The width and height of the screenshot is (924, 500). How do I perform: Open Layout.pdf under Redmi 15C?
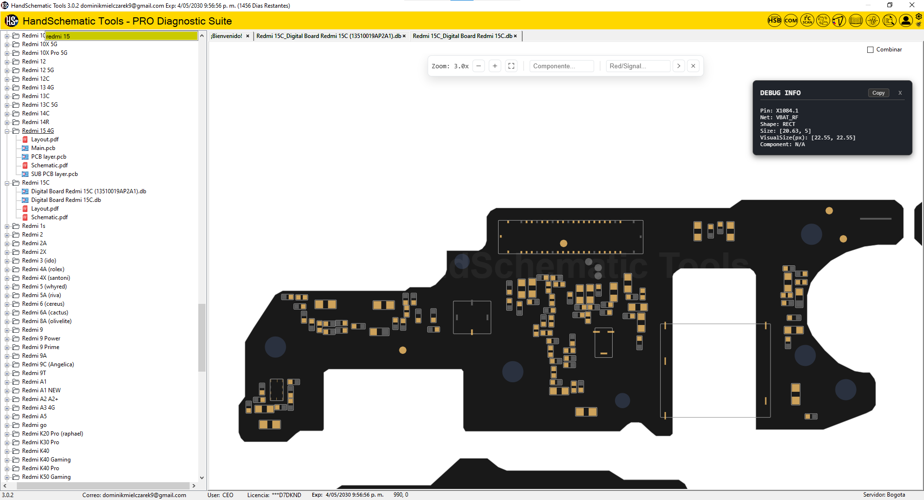[x=45, y=209]
